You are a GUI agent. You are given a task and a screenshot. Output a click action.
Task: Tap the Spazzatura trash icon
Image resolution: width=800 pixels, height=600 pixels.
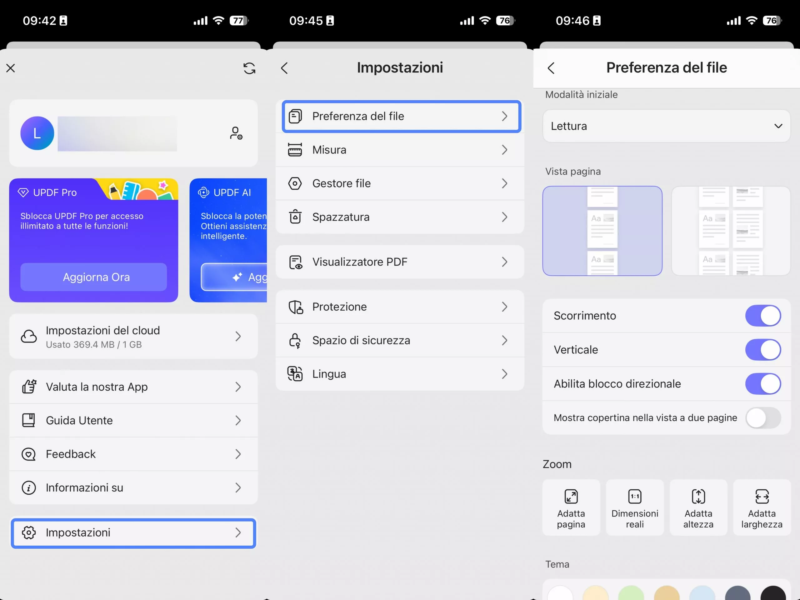tap(295, 217)
